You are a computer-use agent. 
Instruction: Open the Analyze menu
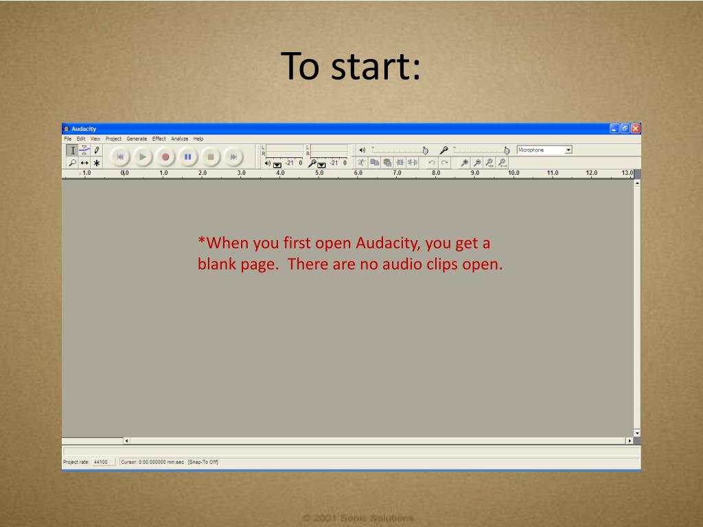pyautogui.click(x=179, y=139)
